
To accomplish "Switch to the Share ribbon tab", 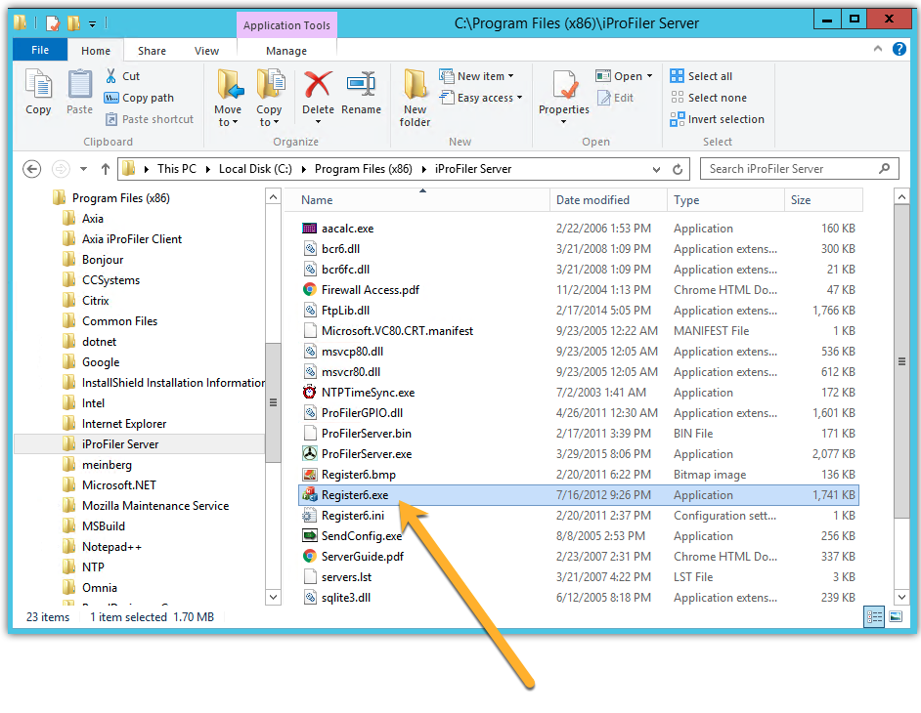I will 153,51.
